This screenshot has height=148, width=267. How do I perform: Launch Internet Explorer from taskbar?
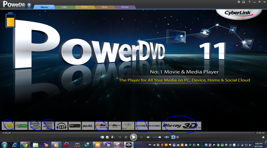tap(15, 145)
